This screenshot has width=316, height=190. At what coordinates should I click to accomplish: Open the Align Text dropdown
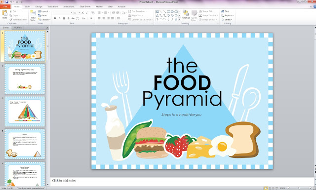tap(135, 15)
